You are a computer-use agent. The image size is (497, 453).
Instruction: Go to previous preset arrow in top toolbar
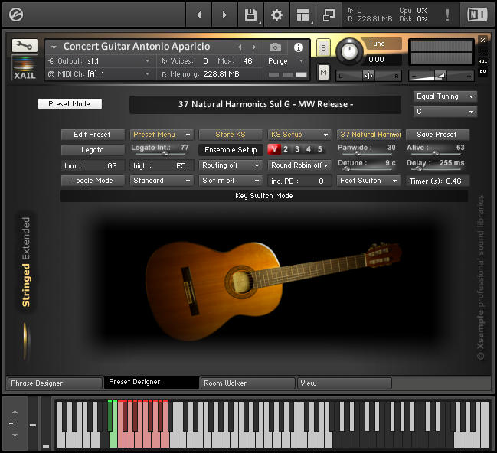coord(199,15)
